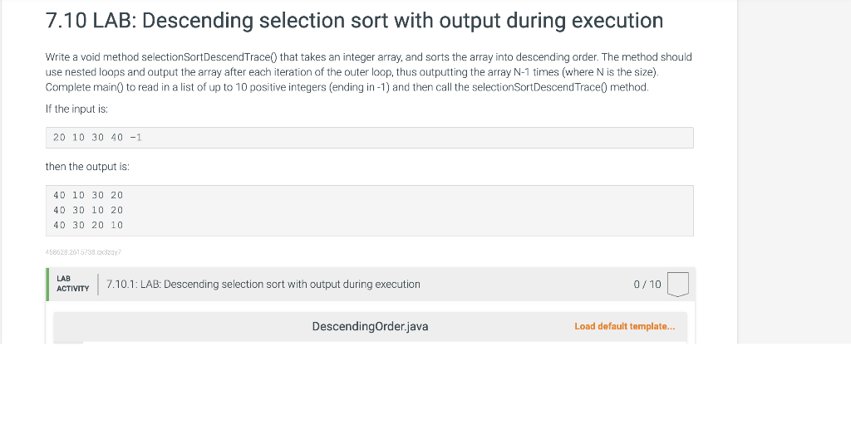This screenshot has height=424, width=851.
Task: Click the "If the input is:" text
Action: [x=77, y=109]
